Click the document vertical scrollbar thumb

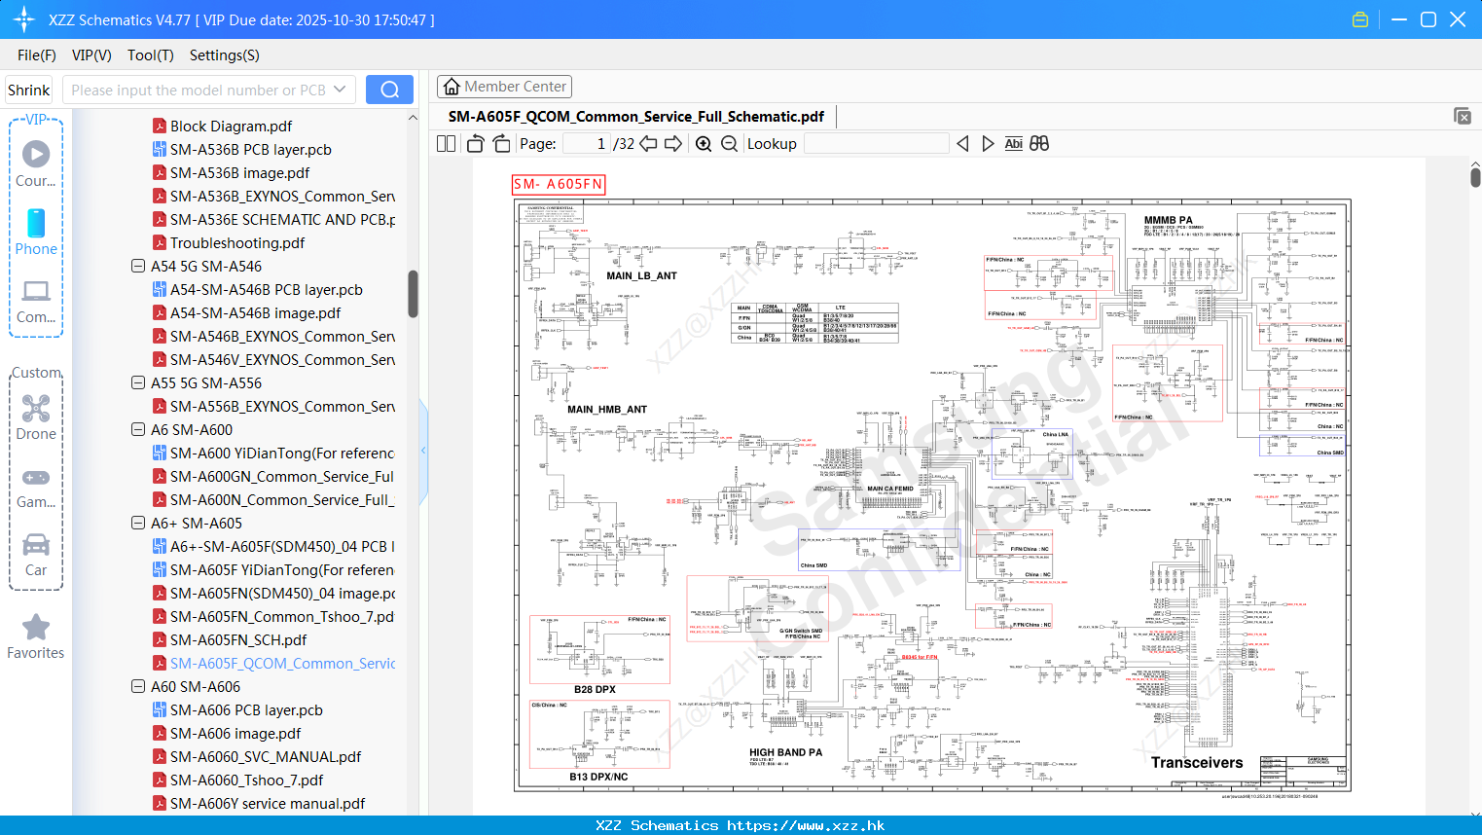[x=1475, y=177]
